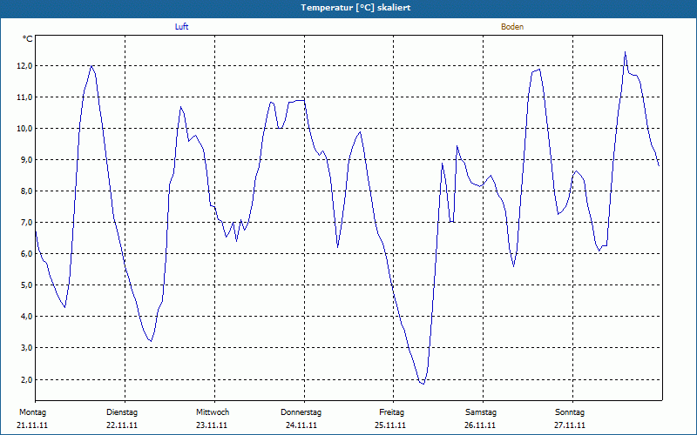The width and height of the screenshot is (697, 435).
Task: Click the 11,0 y-axis value
Action: click(x=24, y=97)
